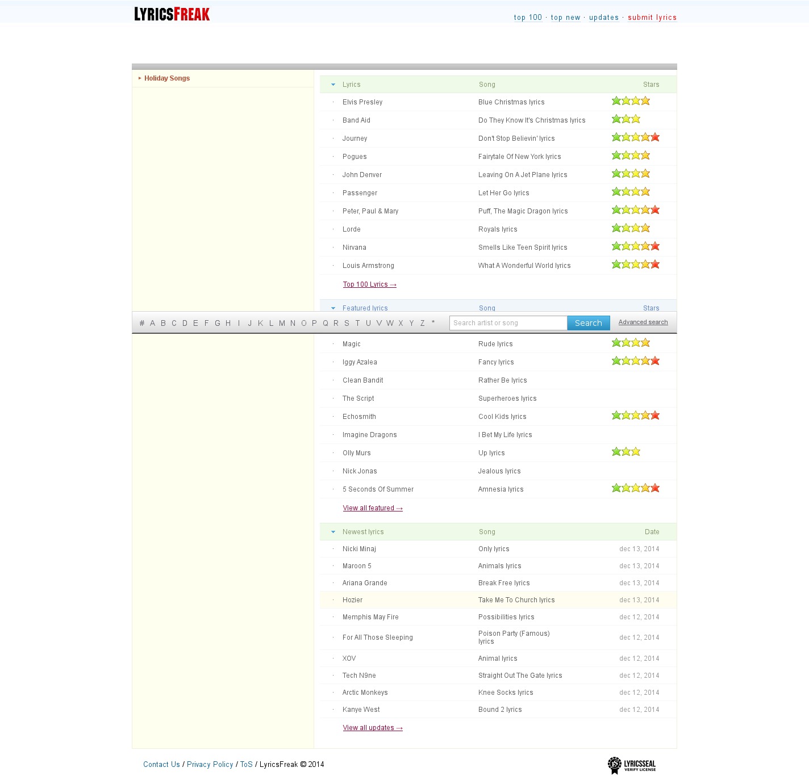Open Elvis Presley artist page
This screenshot has width=809, height=780.
coord(362,102)
